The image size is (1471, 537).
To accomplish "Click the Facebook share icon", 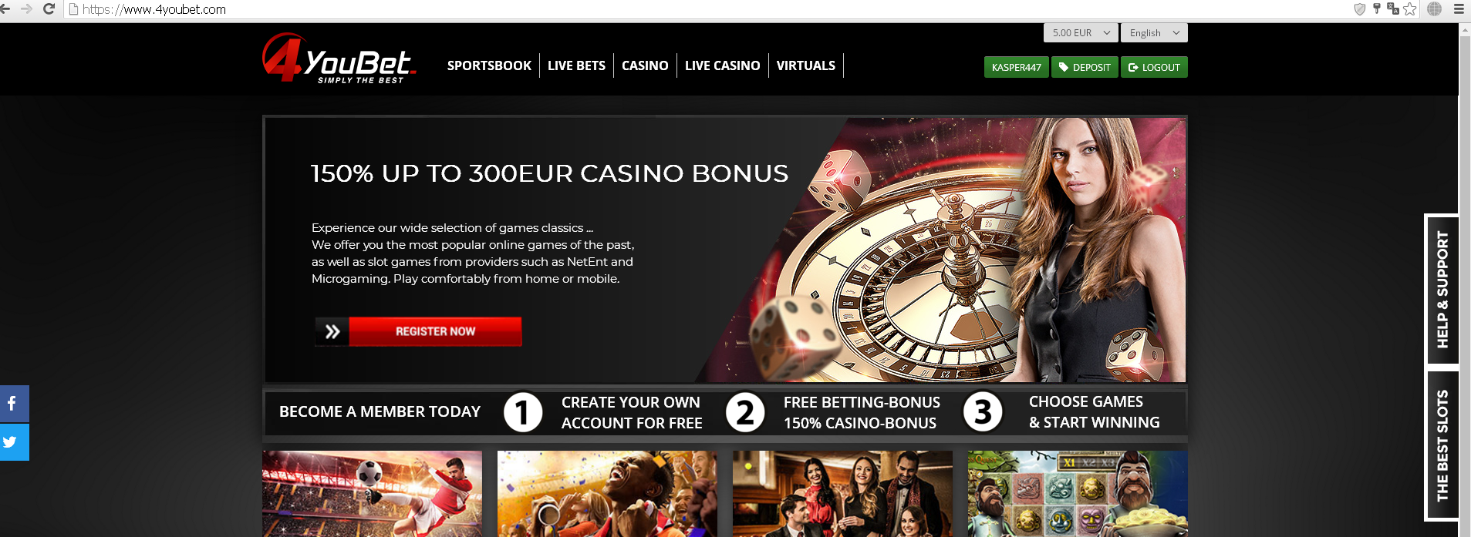I will point(14,404).
